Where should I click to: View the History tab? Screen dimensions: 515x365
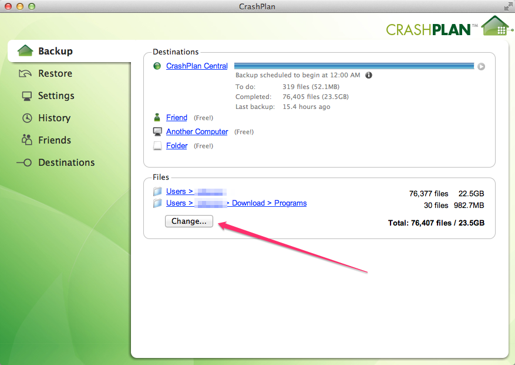[x=54, y=118]
